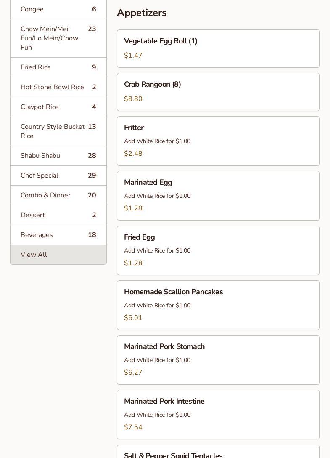Open Homemade Scallion Pancakes item
Image resolution: width=330 pixels, height=458 pixels.
coord(218,305)
